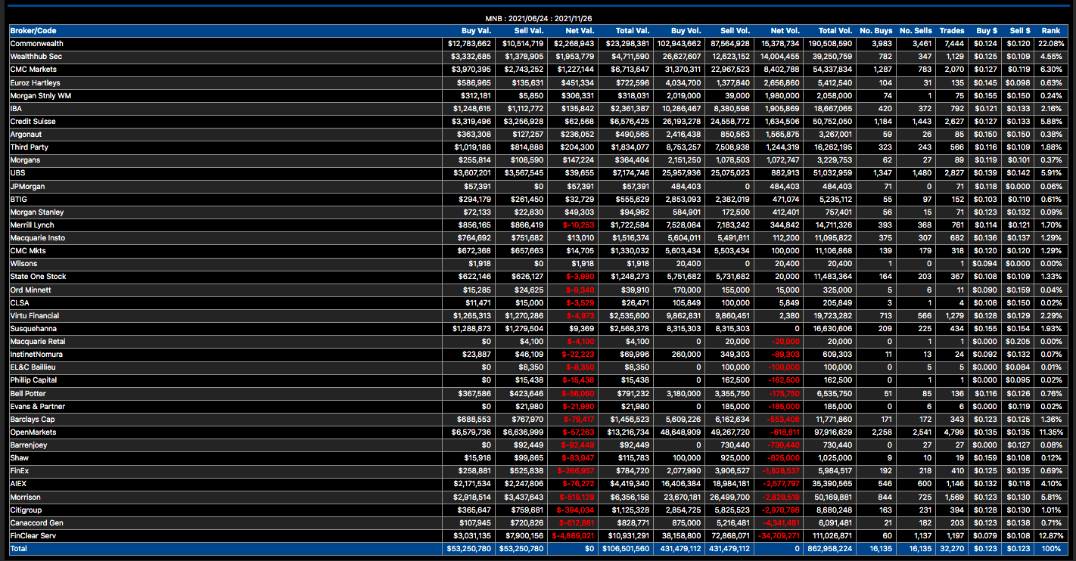Select the CMC Mkts broker row
1076x561 pixels.
pyautogui.click(x=538, y=250)
